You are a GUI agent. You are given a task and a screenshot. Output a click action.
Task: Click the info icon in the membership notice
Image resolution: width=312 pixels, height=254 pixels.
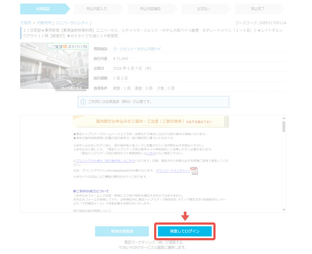(83, 102)
